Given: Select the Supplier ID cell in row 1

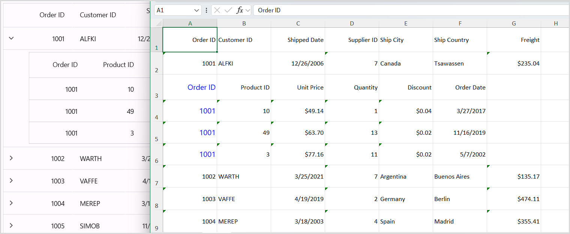Looking at the screenshot, I should tap(352, 40).
